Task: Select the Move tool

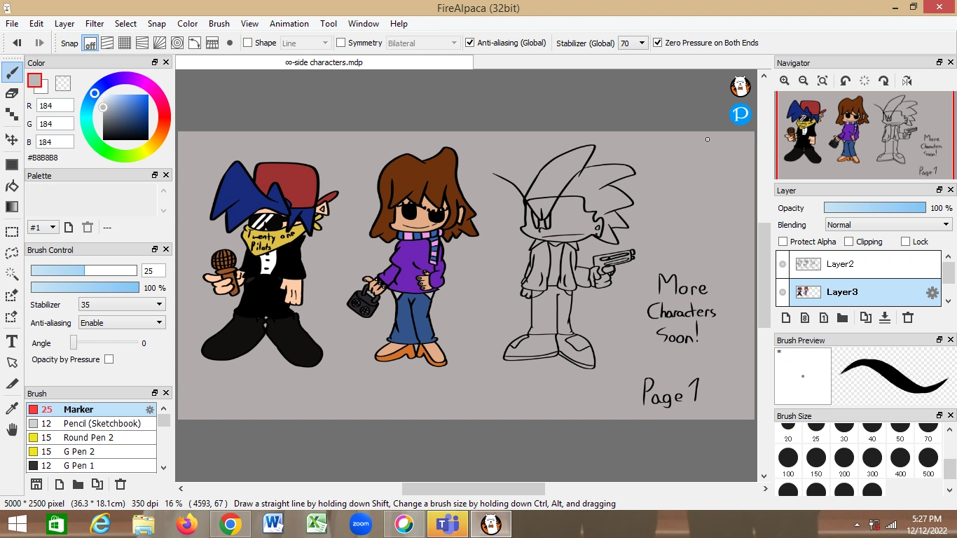Action: [x=11, y=139]
